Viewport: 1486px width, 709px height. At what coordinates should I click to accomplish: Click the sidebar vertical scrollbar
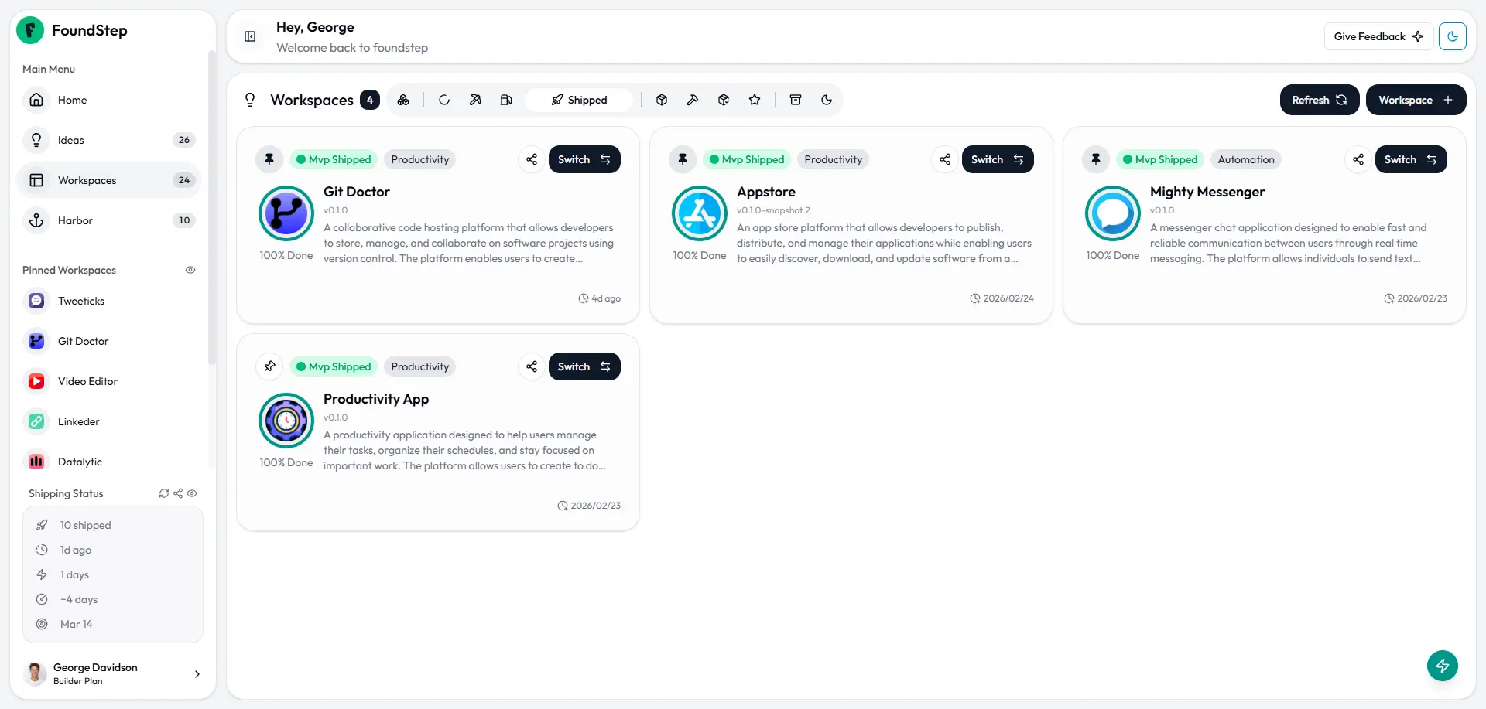(x=212, y=207)
